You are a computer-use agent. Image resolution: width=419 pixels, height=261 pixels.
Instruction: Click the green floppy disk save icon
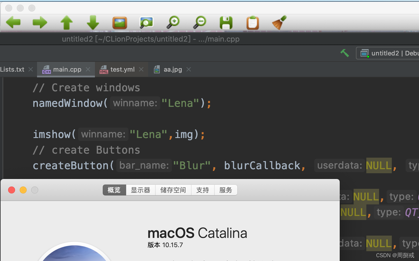pyautogui.click(x=226, y=23)
